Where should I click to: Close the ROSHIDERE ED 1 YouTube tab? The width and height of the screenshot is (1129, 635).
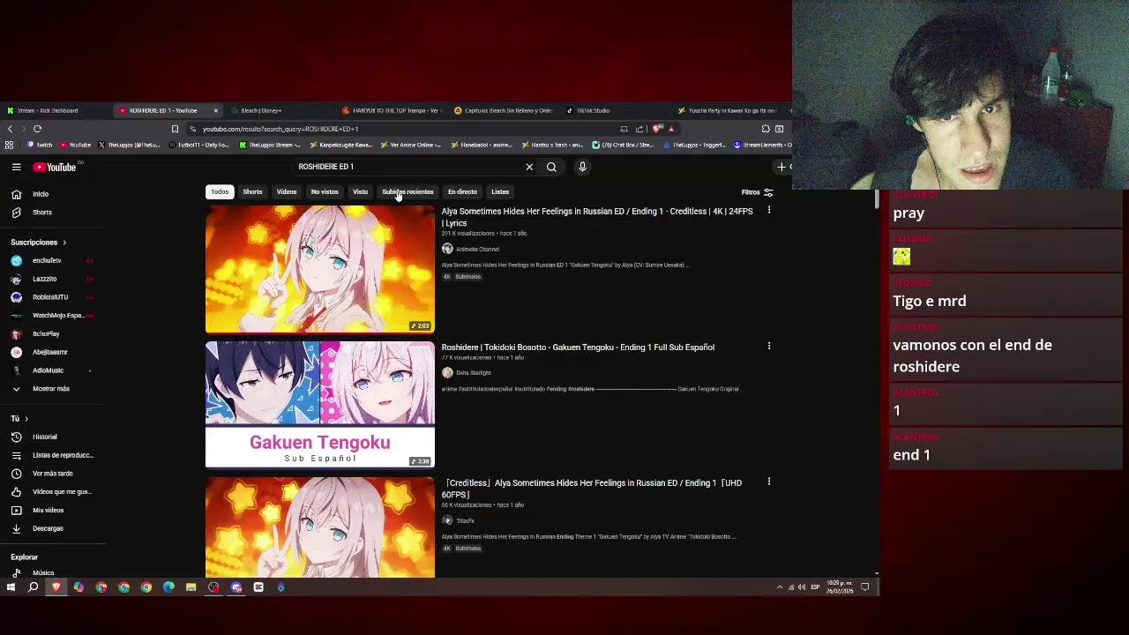[215, 110]
